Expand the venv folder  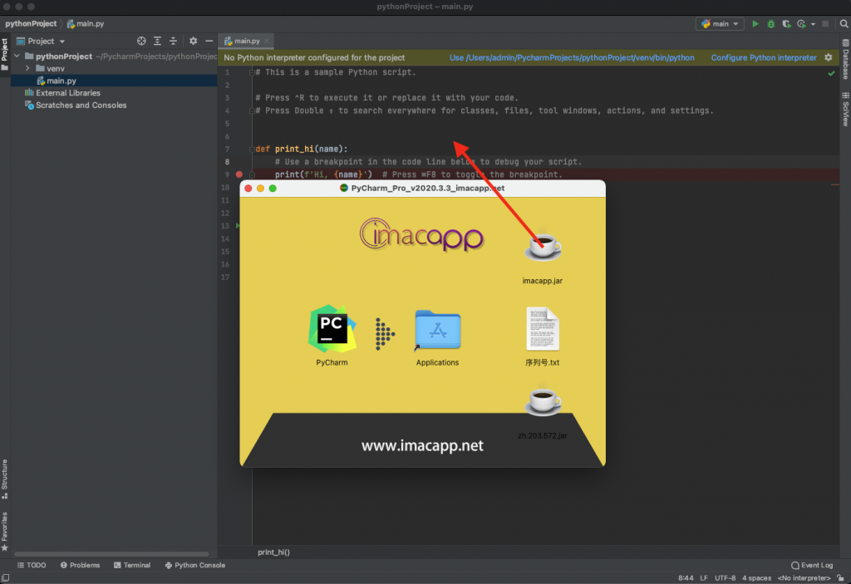27,68
